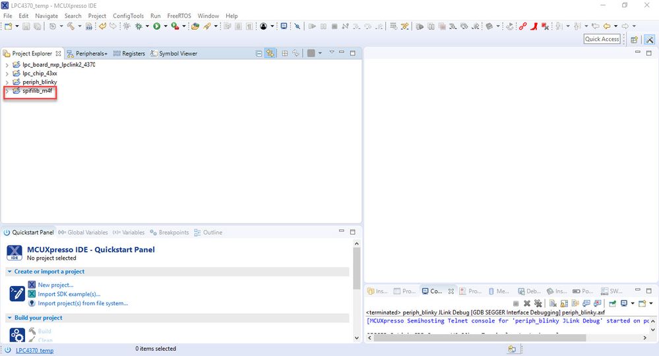Click the binary 010 utility toolbar icon
Screen dimensions: 659x356
point(89,26)
